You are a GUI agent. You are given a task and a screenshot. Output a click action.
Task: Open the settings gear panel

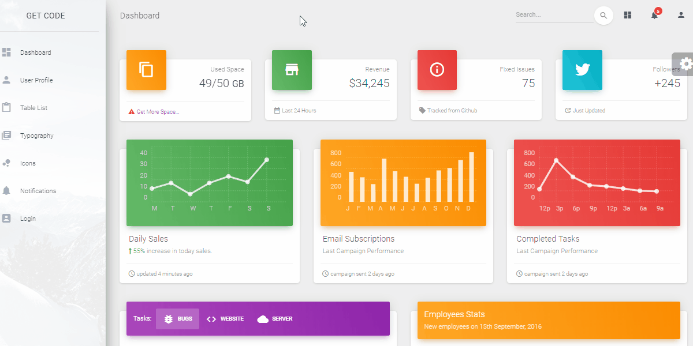coord(685,63)
